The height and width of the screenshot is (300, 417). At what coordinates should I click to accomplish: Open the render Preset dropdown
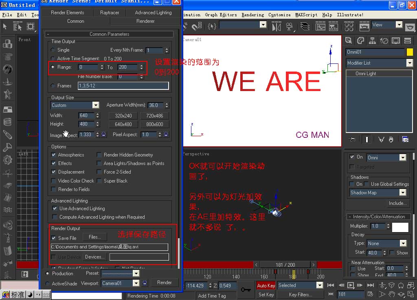click(136, 273)
